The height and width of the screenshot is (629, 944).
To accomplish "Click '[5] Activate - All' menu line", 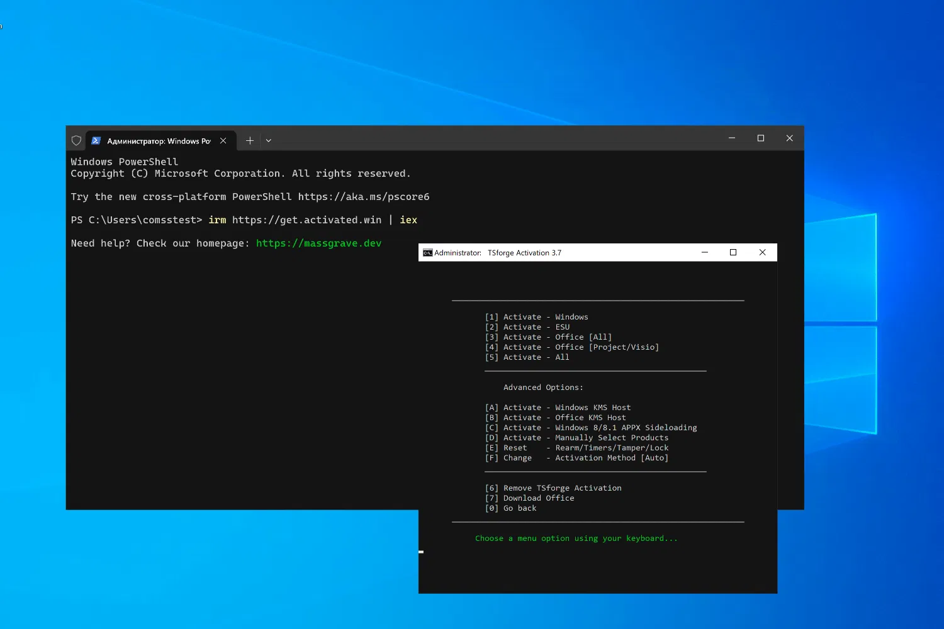I will (527, 357).
